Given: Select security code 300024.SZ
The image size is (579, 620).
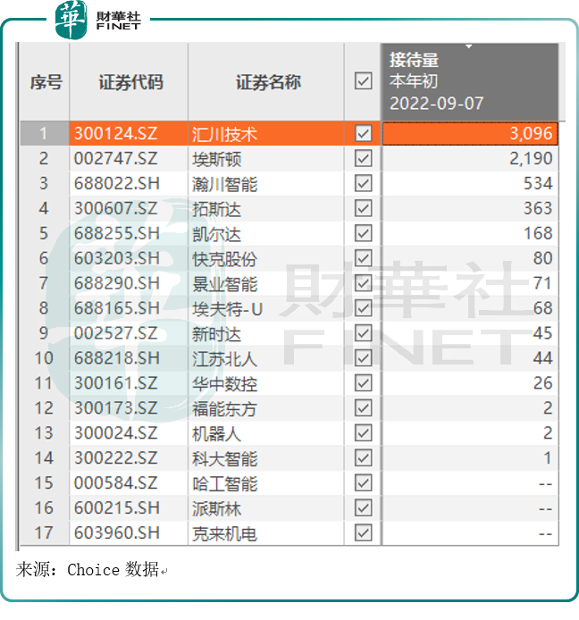Looking at the screenshot, I should click(116, 433).
